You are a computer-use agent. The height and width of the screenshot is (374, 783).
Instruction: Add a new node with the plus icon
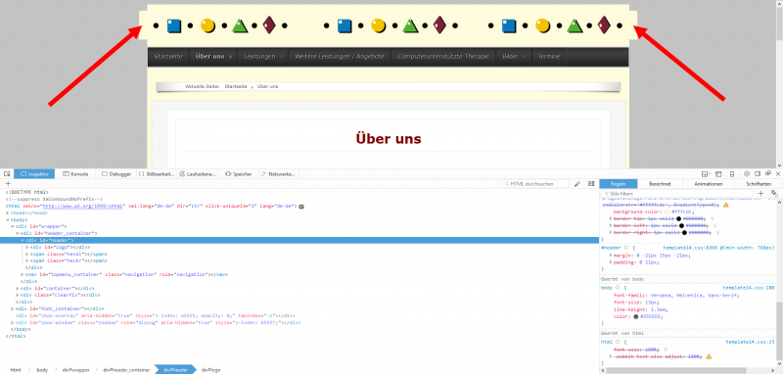[x=8, y=184]
